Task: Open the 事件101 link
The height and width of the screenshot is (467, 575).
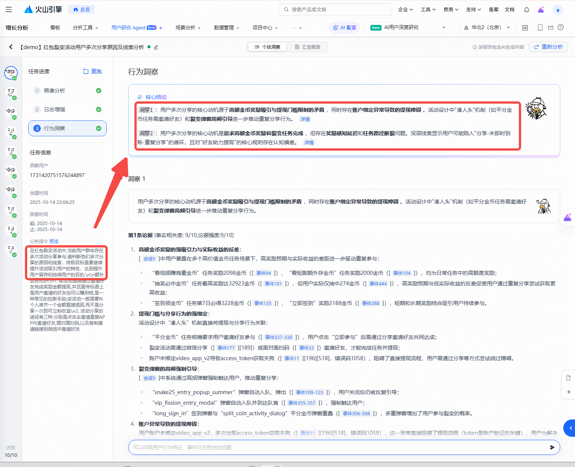Action: click(x=273, y=284)
